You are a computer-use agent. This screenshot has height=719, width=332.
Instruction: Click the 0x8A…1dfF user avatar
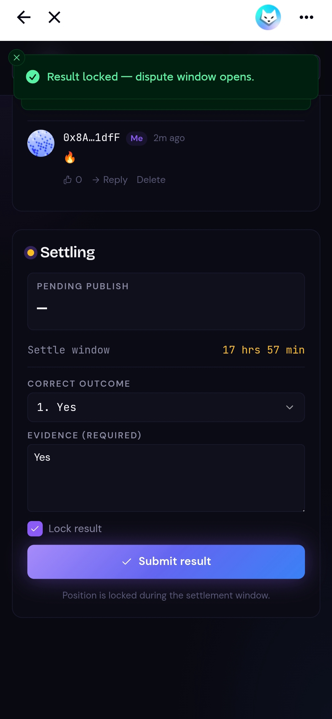pos(41,143)
